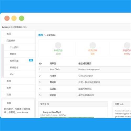Viewport: 131px width, 131px height.
Task: Click the sidebar vertical scrollbar
Action: click(x=2, y=61)
